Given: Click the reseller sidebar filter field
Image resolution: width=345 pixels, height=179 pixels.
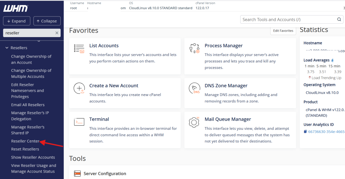Looking at the screenshot, I should point(29,33).
